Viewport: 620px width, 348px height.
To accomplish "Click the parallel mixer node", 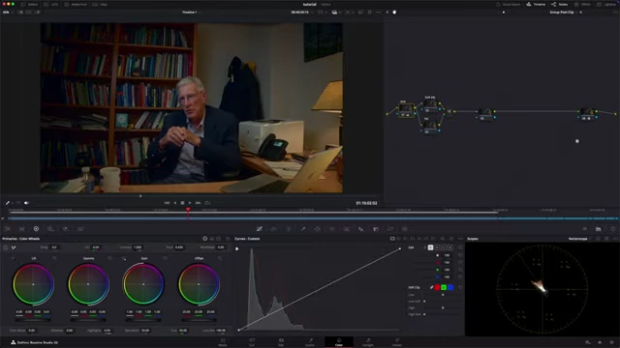I will point(449,112).
